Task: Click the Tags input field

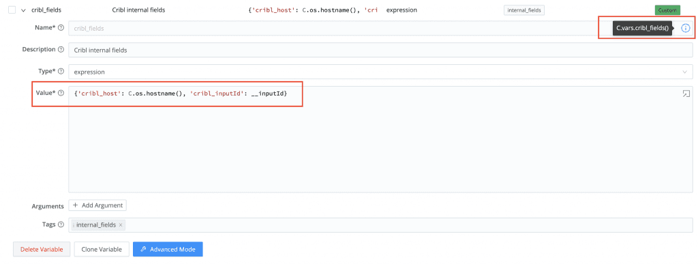Action: pos(380,225)
